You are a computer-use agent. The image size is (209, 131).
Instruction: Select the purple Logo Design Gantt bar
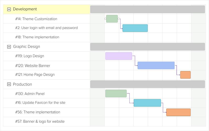click(x=119, y=56)
